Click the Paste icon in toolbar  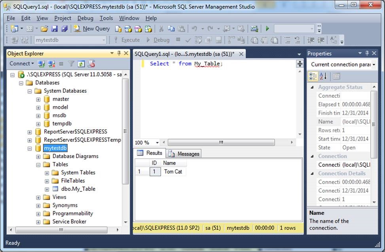181,29
